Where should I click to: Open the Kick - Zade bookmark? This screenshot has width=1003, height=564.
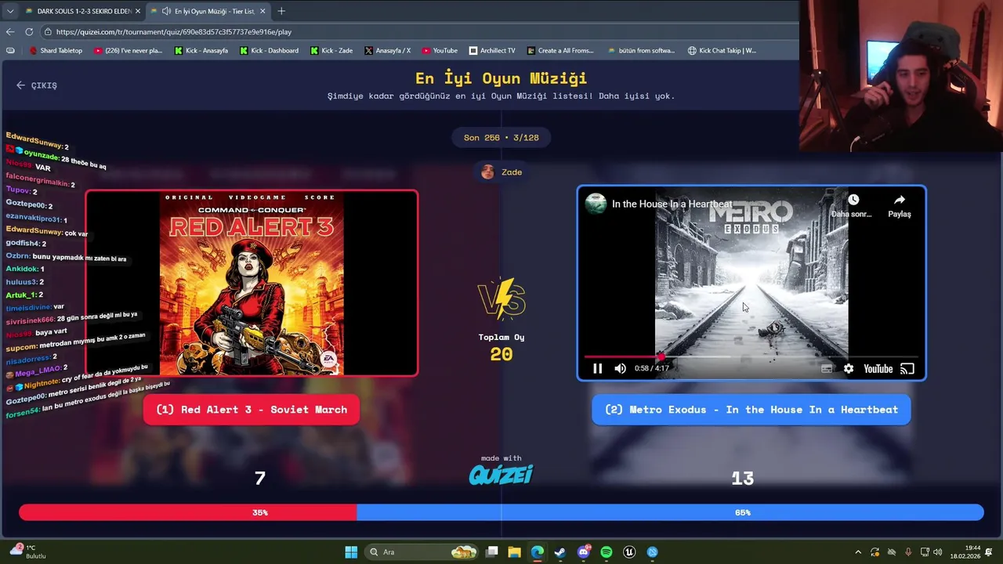[x=331, y=51]
